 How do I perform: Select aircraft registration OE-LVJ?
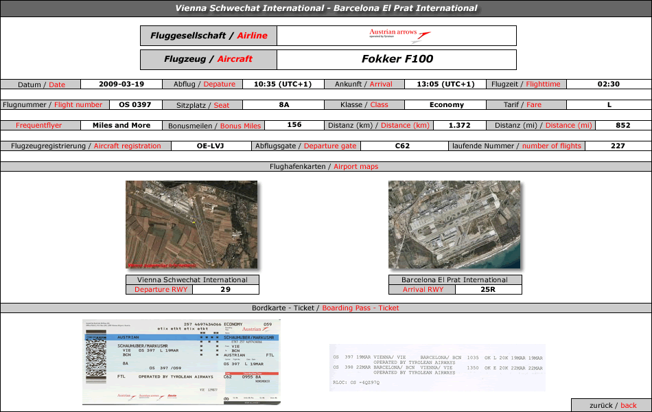[x=211, y=146]
